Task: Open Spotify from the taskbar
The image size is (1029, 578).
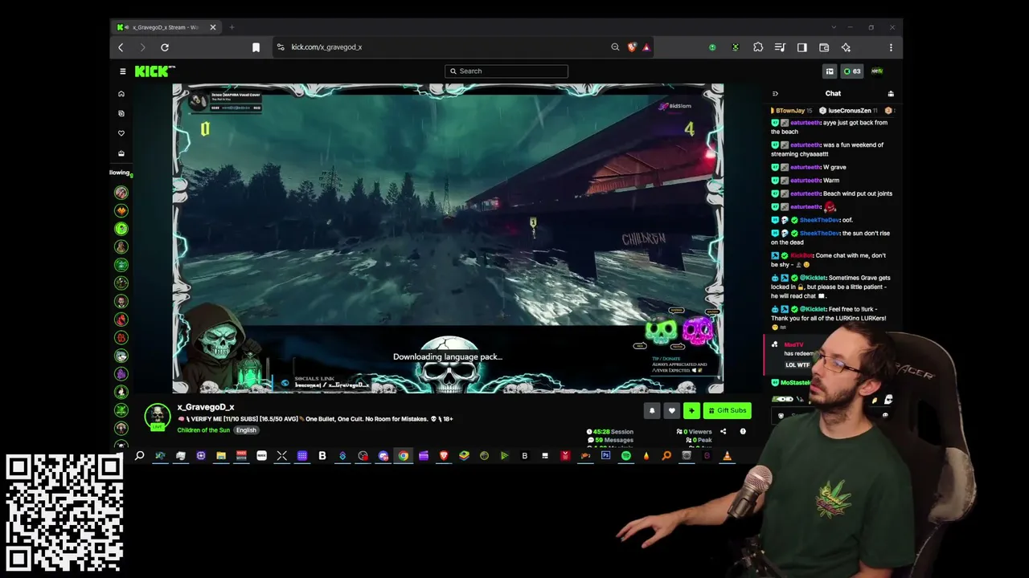Action: (625, 456)
